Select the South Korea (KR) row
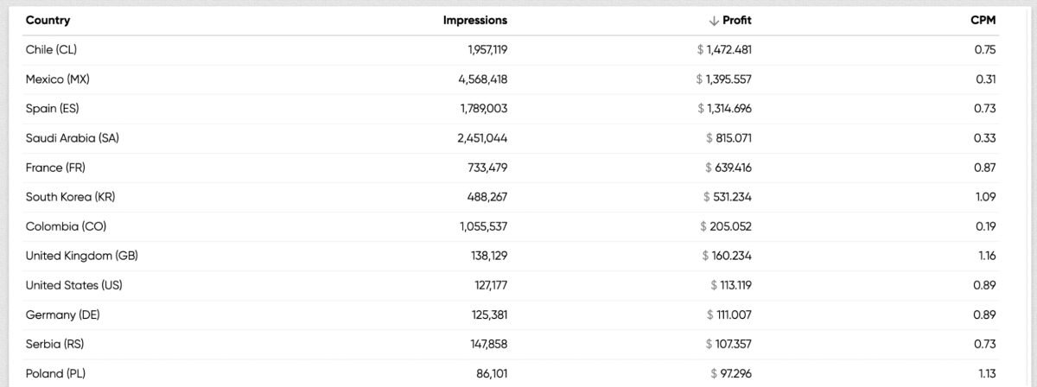The width and height of the screenshot is (1037, 387). 71,197
